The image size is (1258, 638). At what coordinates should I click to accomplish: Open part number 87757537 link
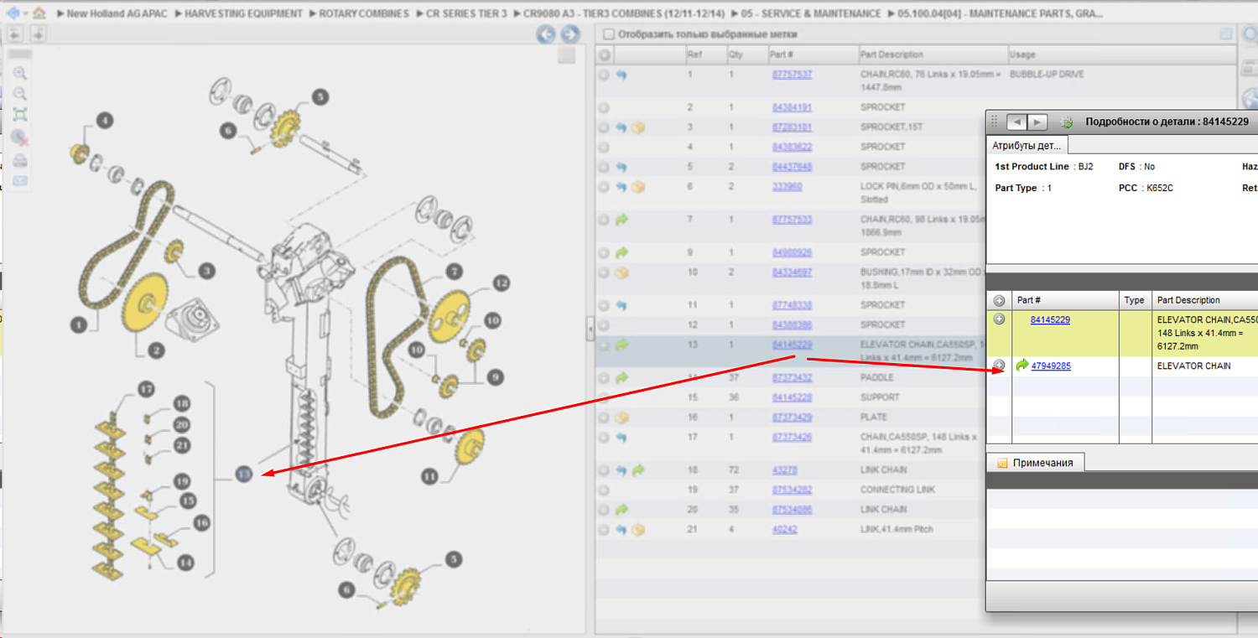pyautogui.click(x=792, y=75)
